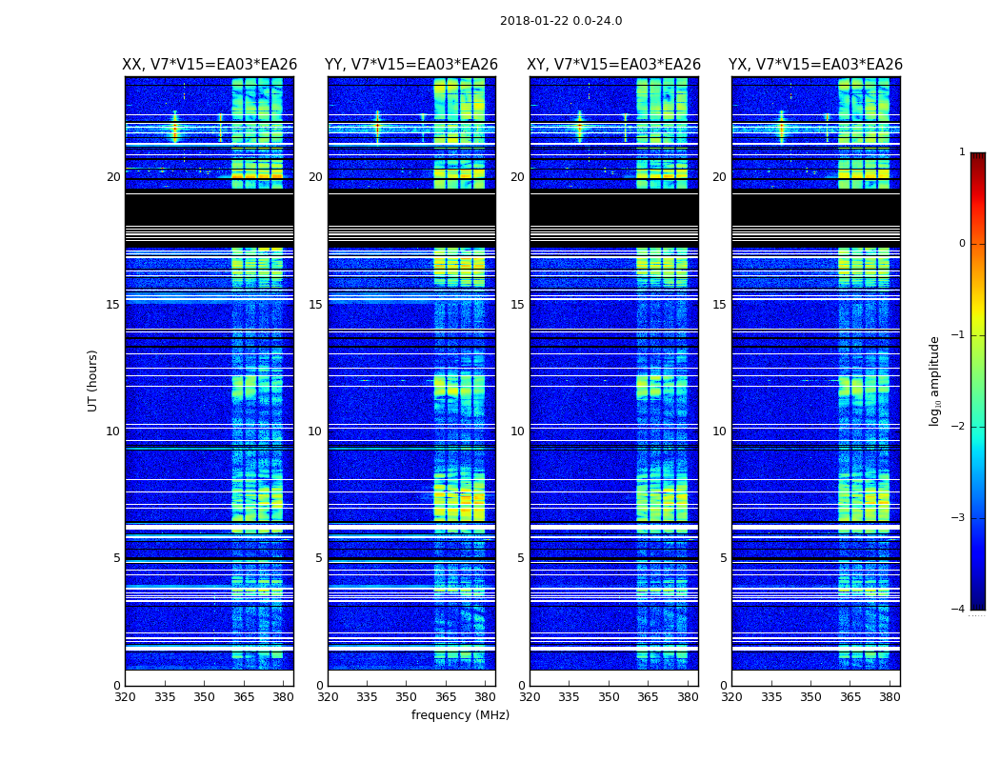The width and height of the screenshot is (1000, 762).
Task: Click the XX, V7*V15=EA03*EA26 panel title
Action: click(210, 65)
